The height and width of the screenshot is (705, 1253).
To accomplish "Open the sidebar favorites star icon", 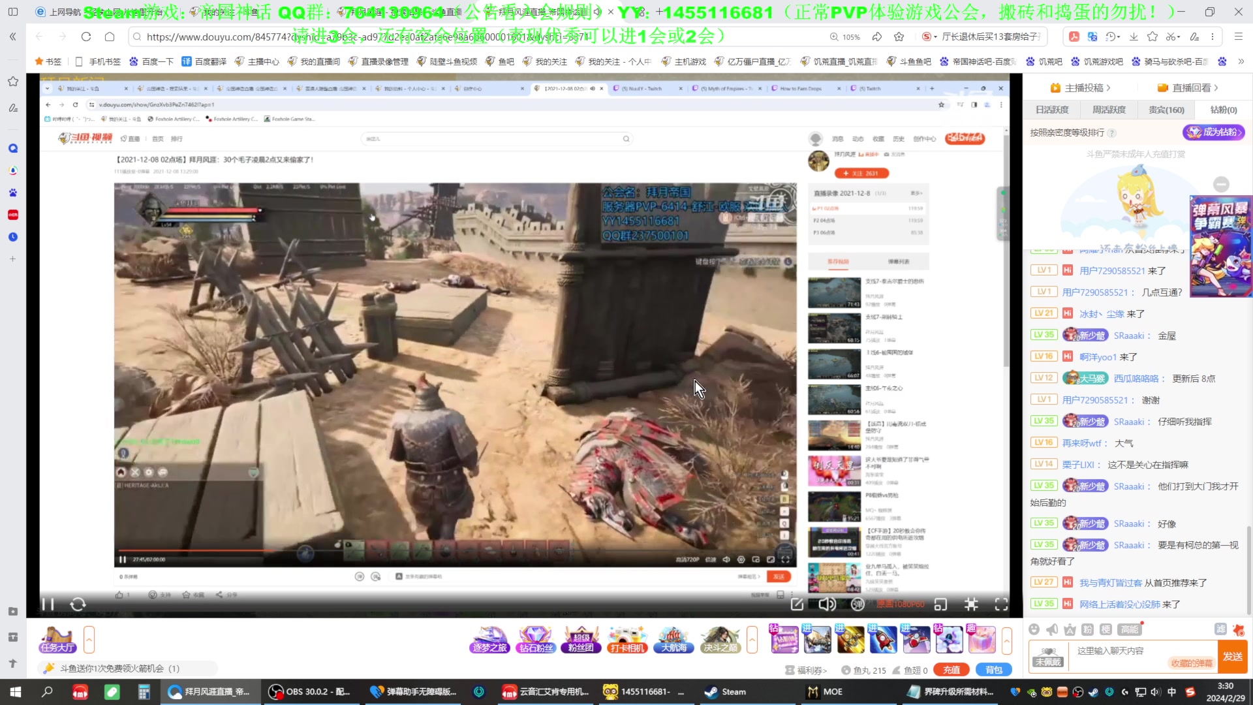I will (13, 82).
